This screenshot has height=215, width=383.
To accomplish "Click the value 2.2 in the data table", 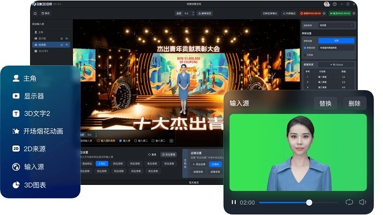I will click(344, 82).
